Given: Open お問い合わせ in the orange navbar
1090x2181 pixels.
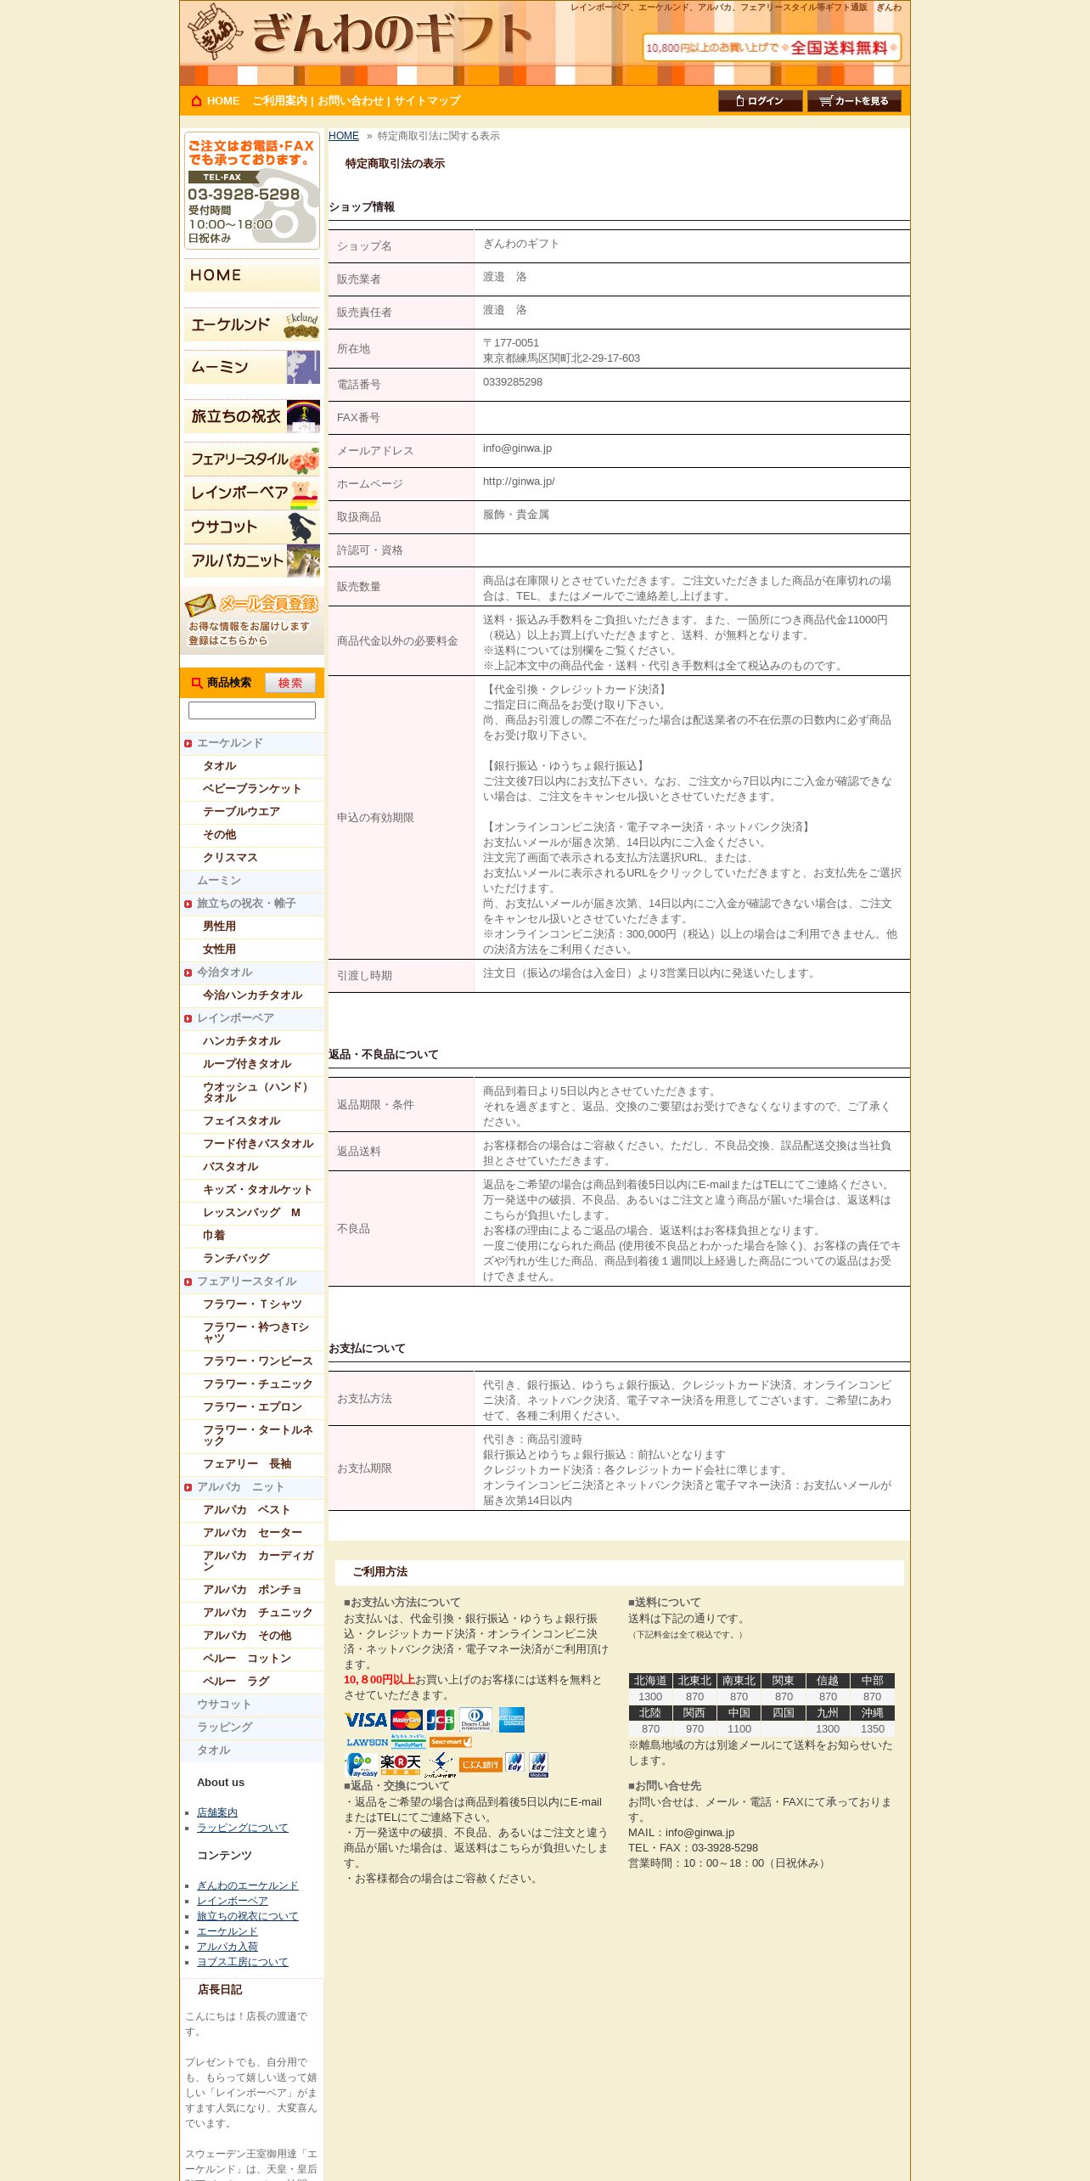Looking at the screenshot, I should [x=351, y=101].
